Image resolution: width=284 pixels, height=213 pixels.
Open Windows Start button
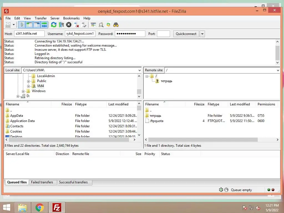7,207
